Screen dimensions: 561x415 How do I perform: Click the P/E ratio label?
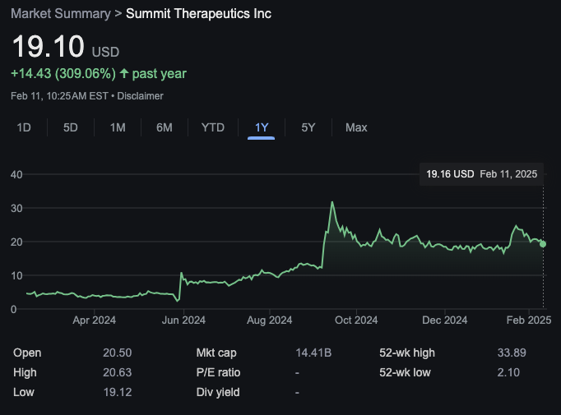pyautogui.click(x=218, y=373)
